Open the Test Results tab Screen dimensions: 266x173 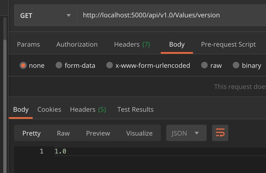[x=135, y=109]
